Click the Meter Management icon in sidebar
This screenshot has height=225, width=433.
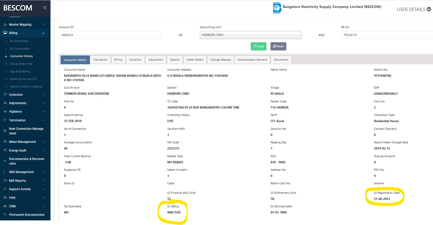click(x=5, y=142)
